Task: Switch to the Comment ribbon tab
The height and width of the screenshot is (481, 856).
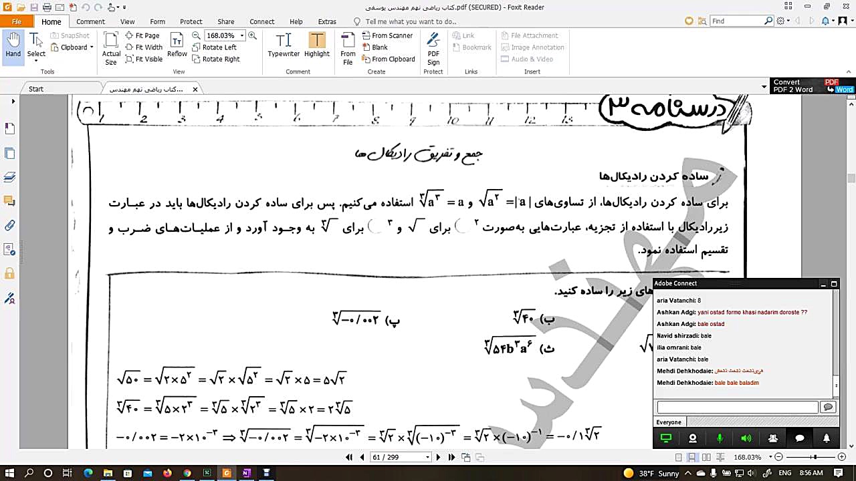Action: tap(90, 21)
